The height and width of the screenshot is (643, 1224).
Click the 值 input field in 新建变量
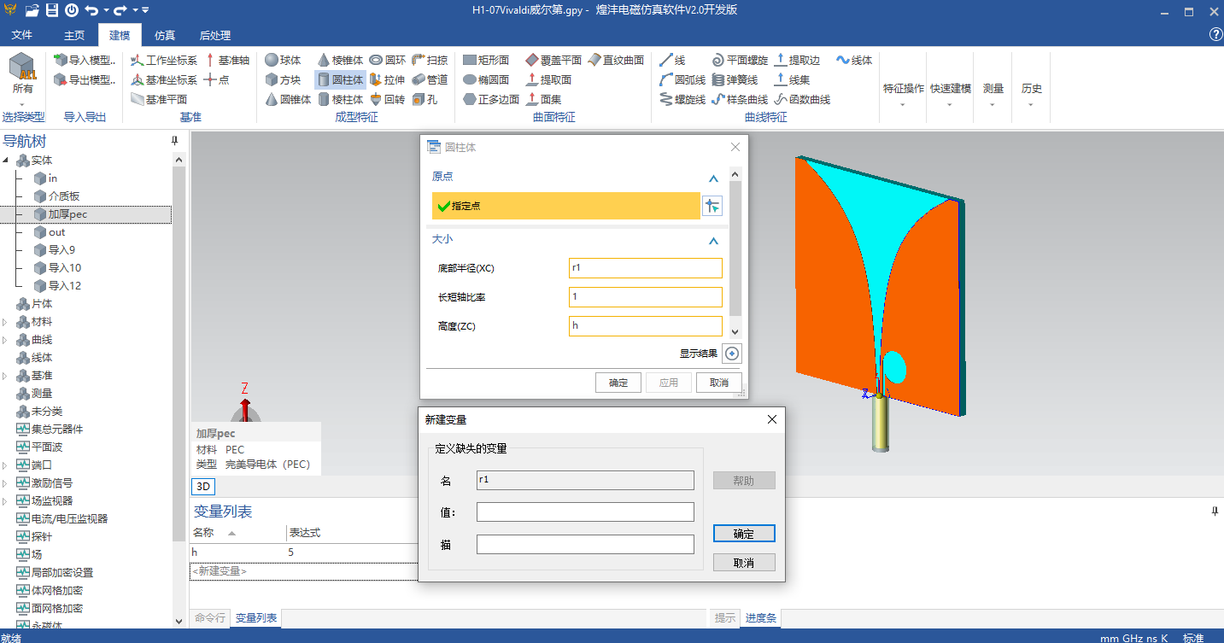(585, 512)
